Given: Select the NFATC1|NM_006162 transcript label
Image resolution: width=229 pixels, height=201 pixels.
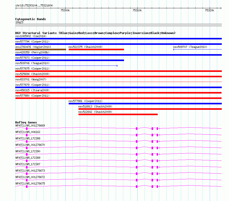Looking at the screenshot, I should 28,132.
